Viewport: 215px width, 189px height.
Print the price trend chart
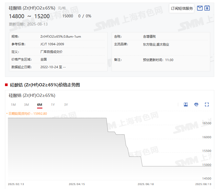click(196, 105)
